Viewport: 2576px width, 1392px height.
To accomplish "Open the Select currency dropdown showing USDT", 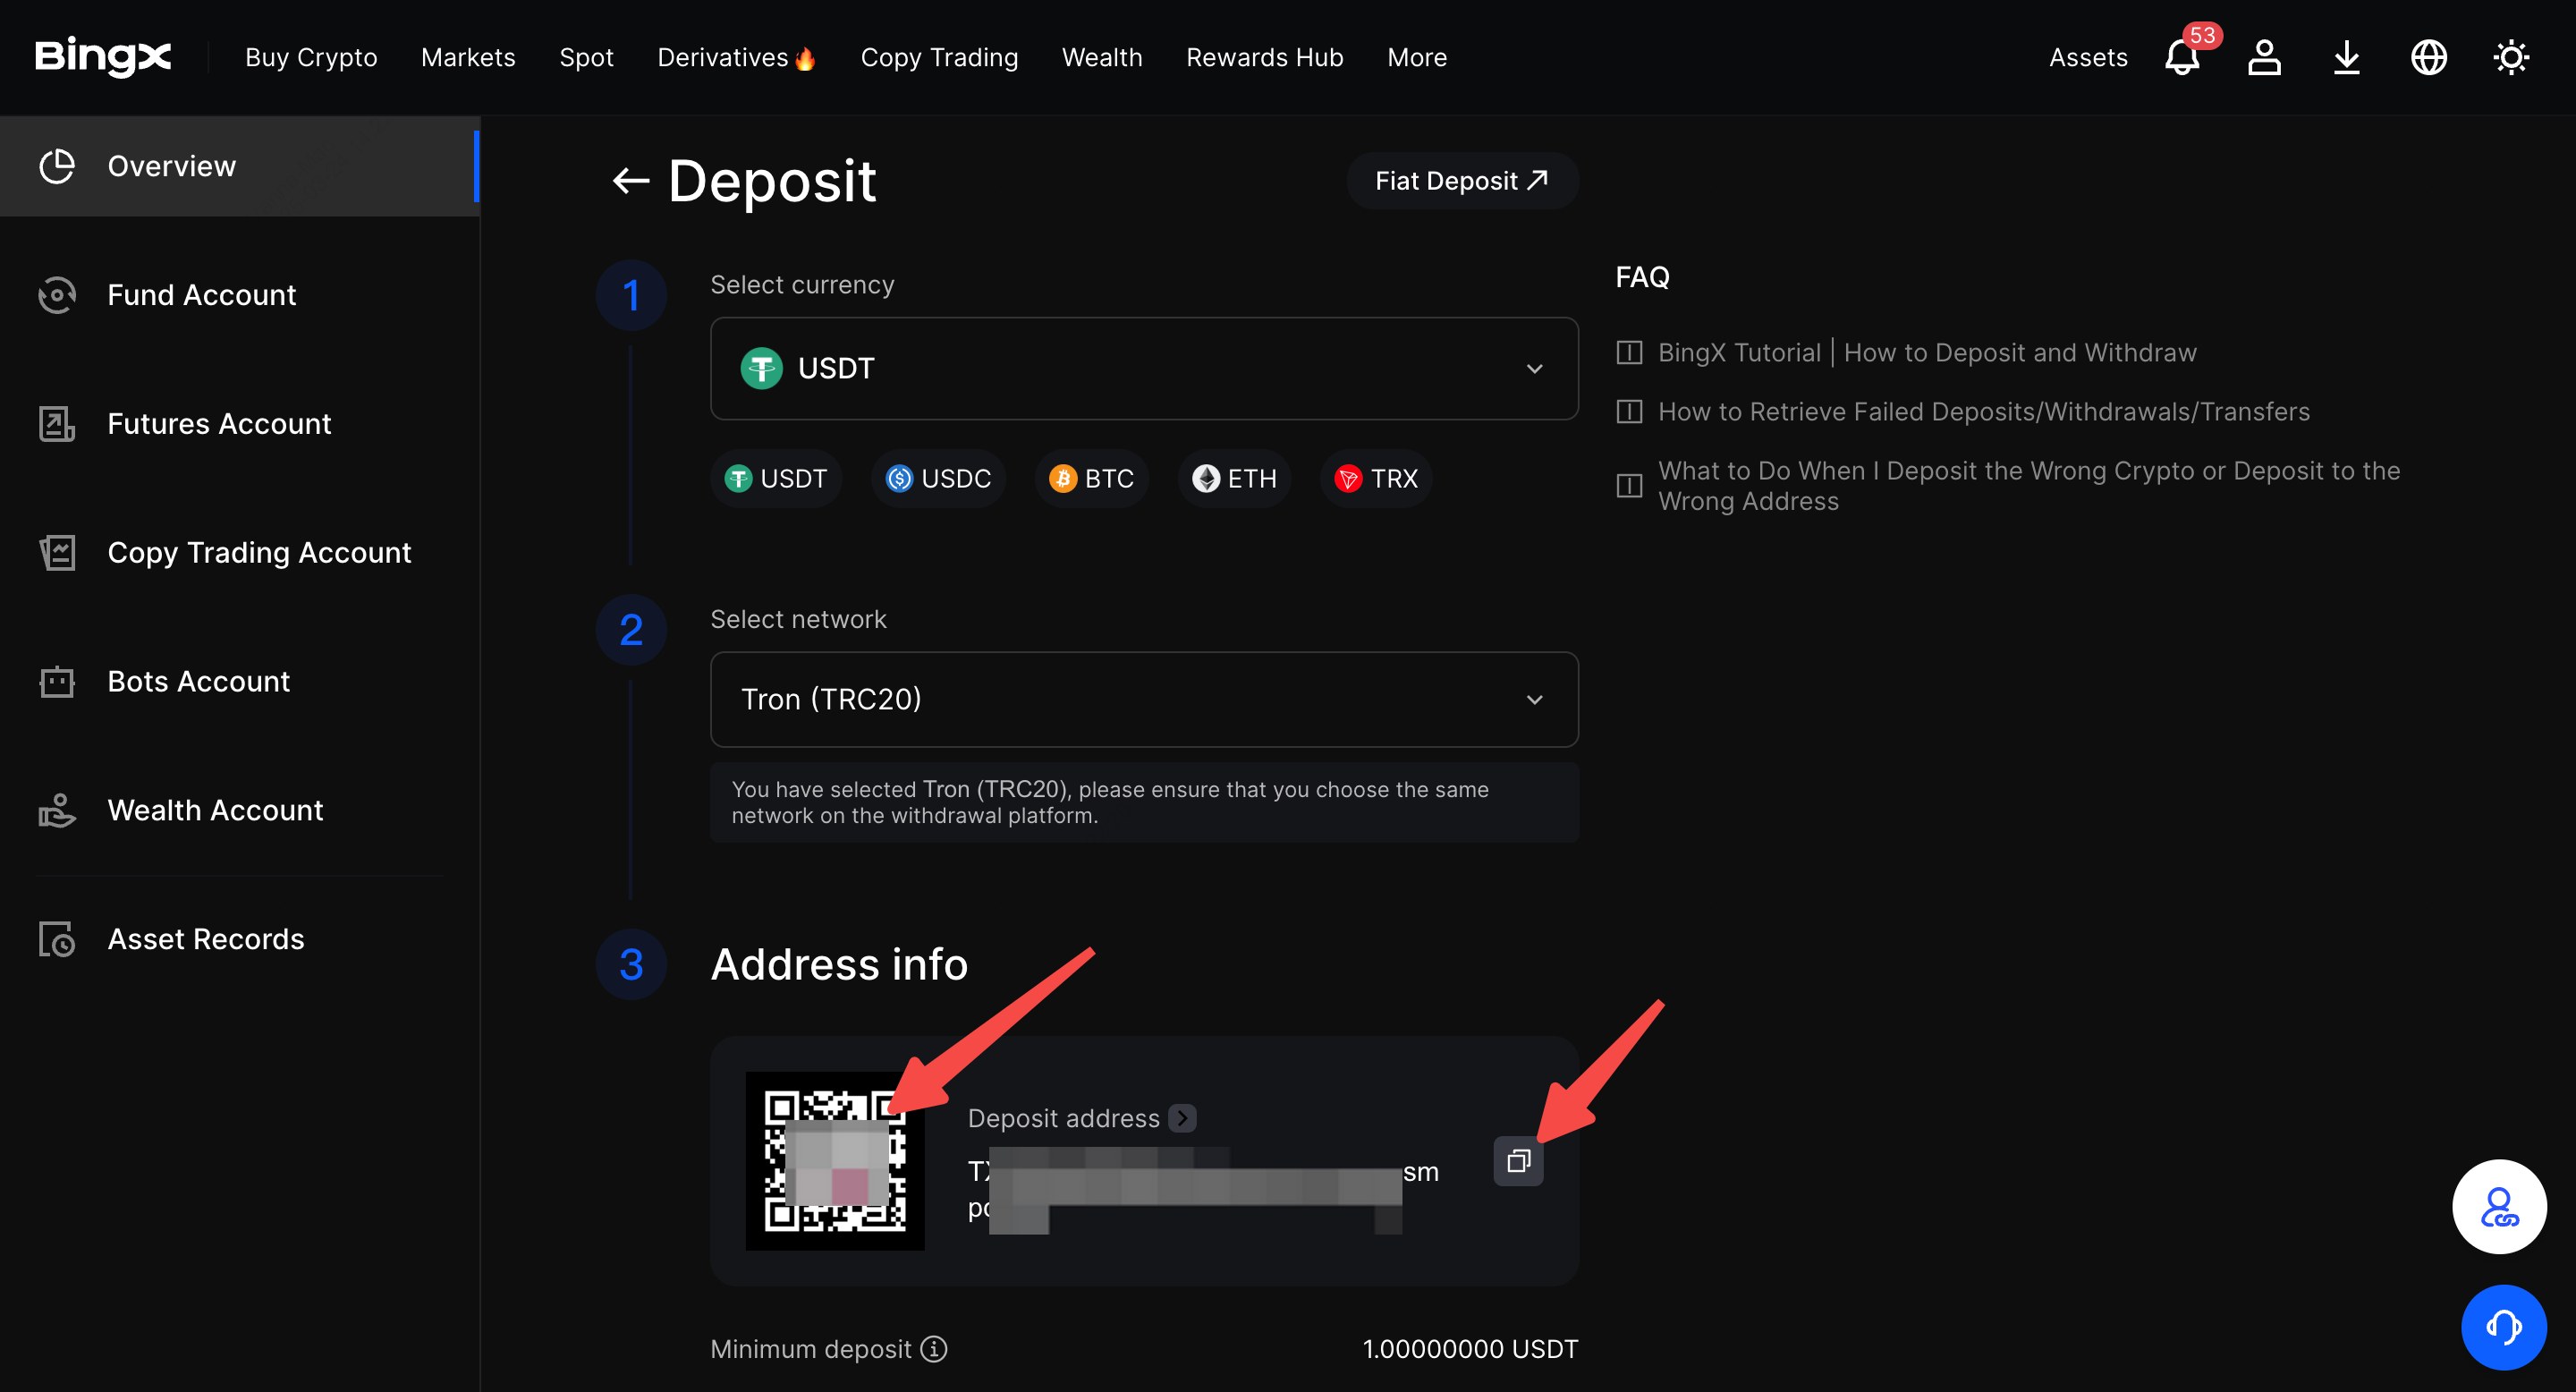I will click(1143, 368).
